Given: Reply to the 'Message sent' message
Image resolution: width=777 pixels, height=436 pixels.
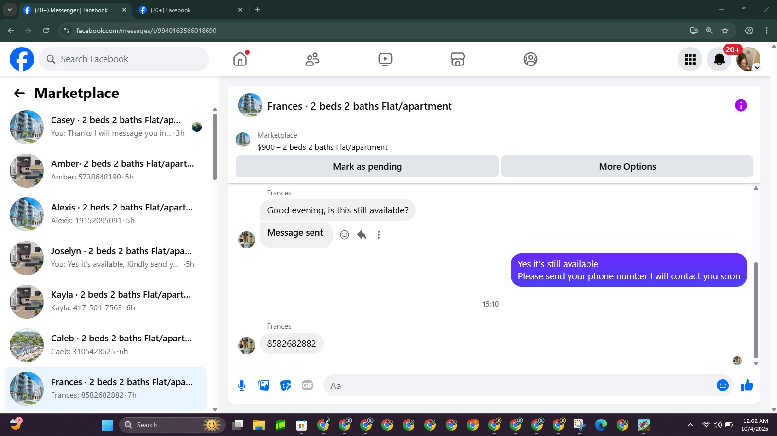Looking at the screenshot, I should click(362, 235).
